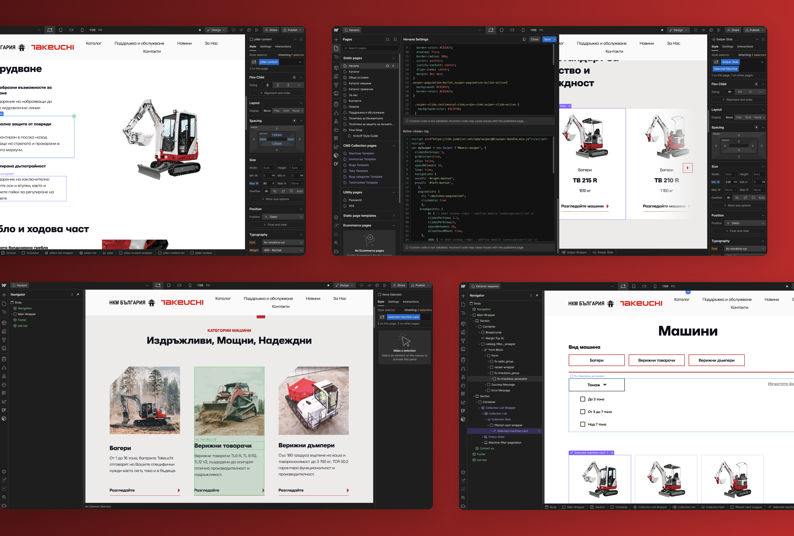Image resolution: width=794 pixels, height=536 pixels.
Task: Switch to Settings tab in the pillar-content window
Action: 265,46
